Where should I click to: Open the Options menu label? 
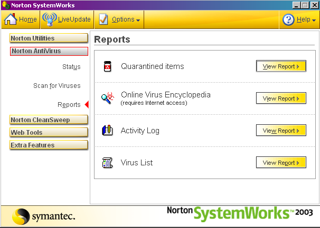[x=123, y=19]
